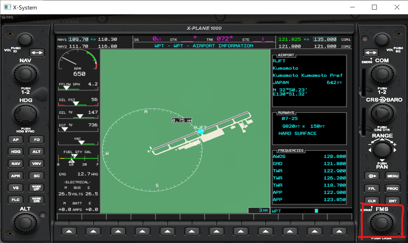Click the NOSE UP button

click(37, 188)
